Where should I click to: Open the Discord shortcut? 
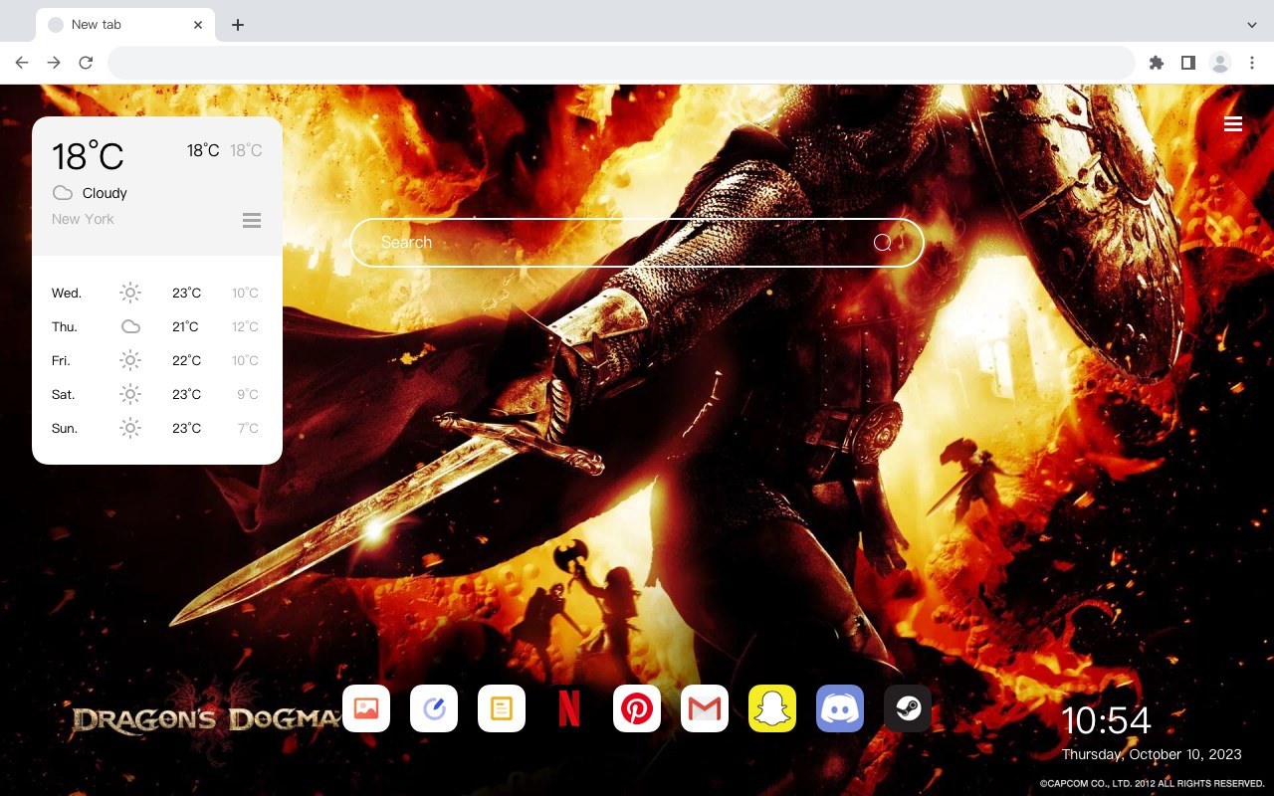click(x=840, y=708)
